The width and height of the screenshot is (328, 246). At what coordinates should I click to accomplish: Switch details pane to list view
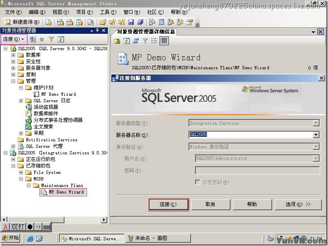(154, 41)
